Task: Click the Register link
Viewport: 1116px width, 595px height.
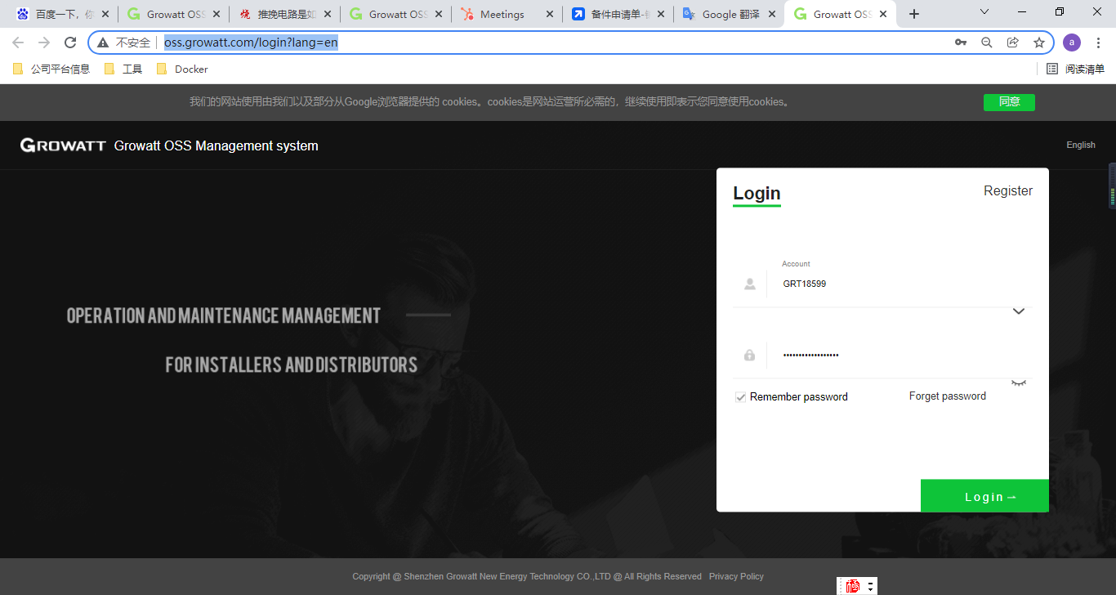Action: tap(1007, 190)
